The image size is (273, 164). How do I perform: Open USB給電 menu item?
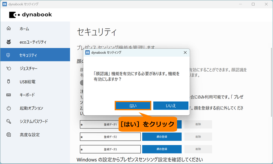point(35,81)
